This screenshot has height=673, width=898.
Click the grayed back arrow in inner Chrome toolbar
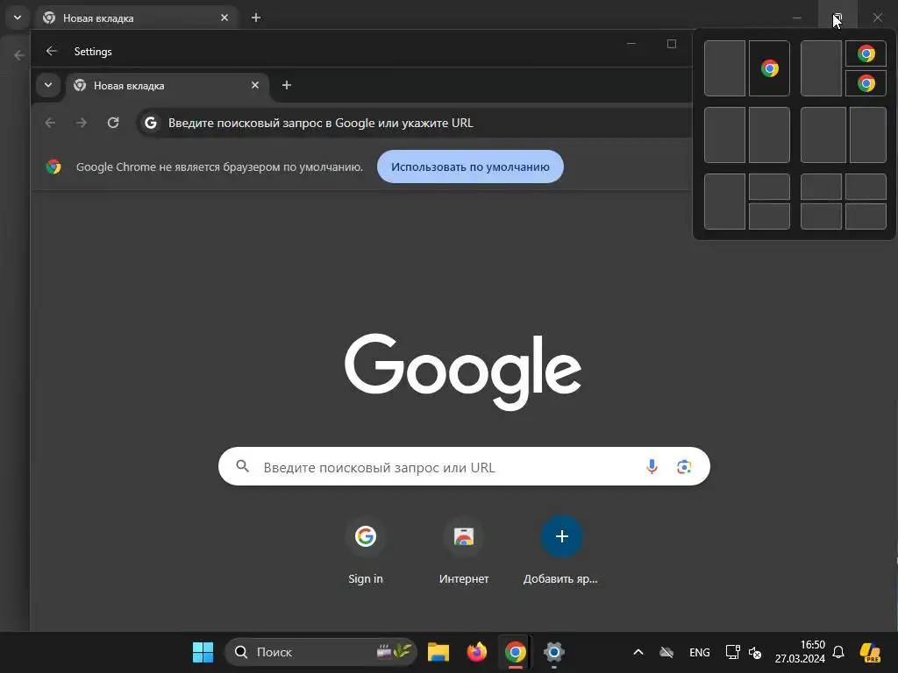[50, 123]
